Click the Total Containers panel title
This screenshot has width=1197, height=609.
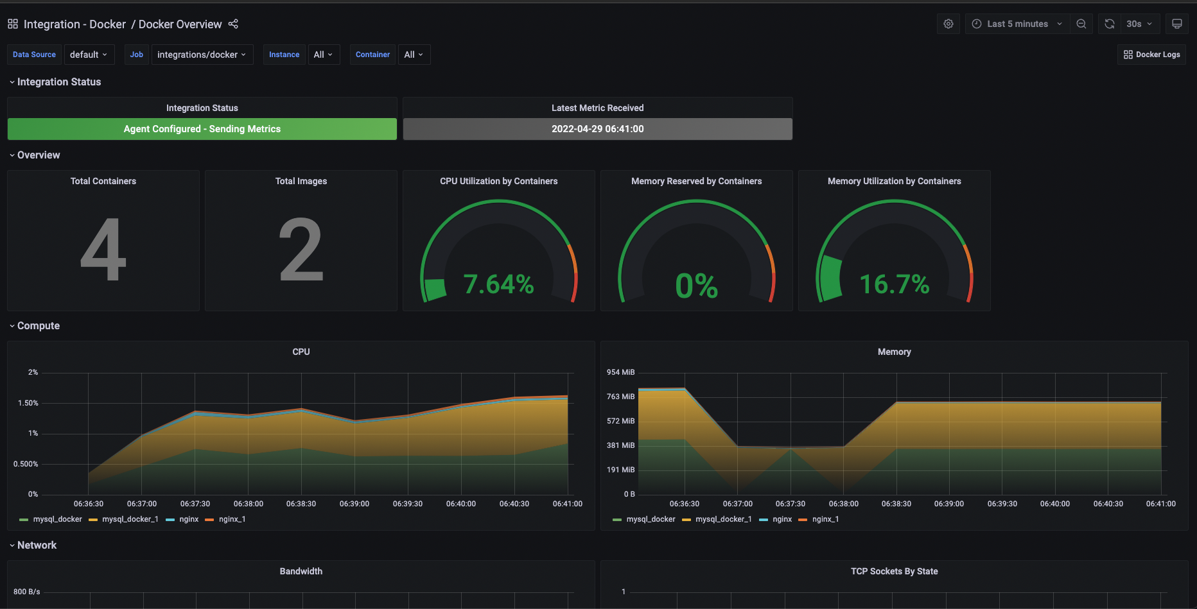103,181
